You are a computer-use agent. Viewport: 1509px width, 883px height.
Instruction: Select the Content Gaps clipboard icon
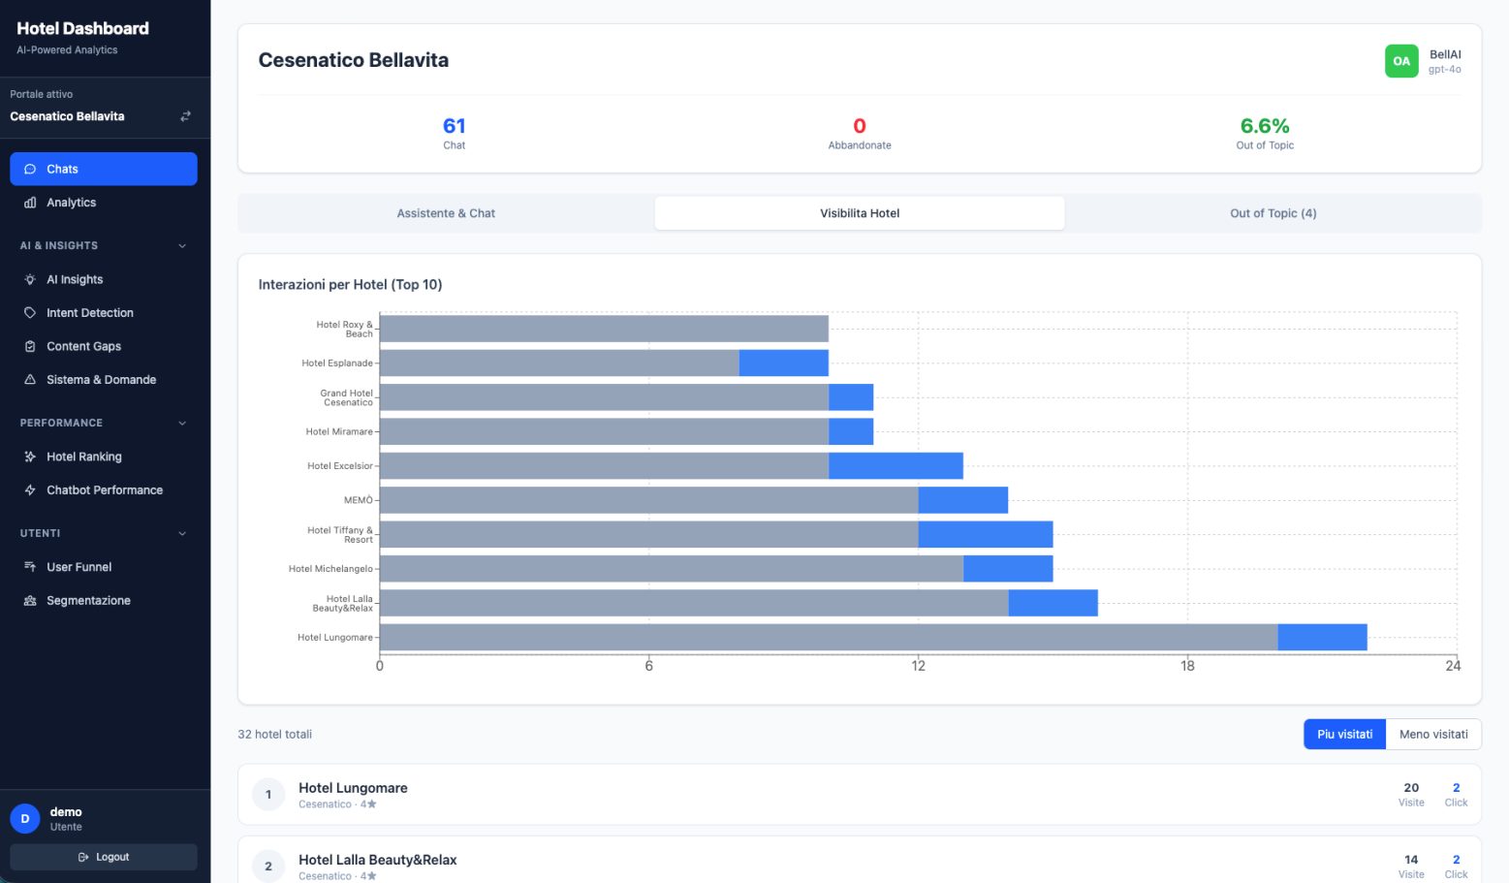point(30,346)
